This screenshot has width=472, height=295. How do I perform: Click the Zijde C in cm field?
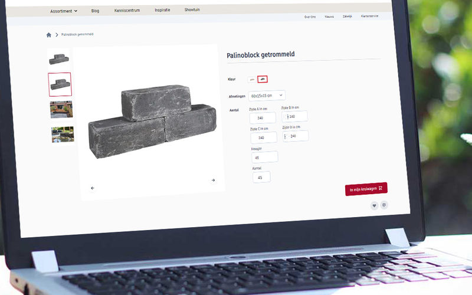(264, 137)
